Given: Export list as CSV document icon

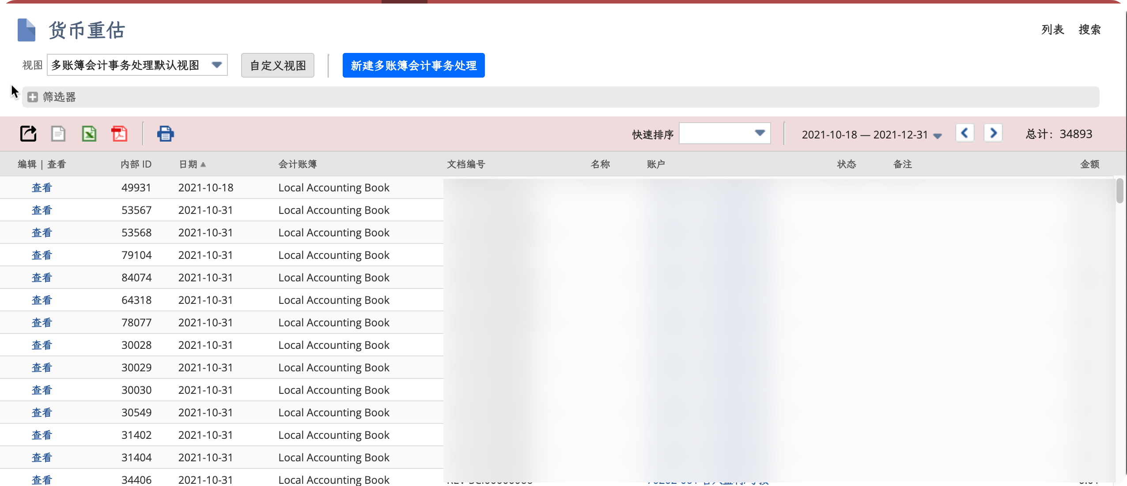Looking at the screenshot, I should [x=58, y=134].
